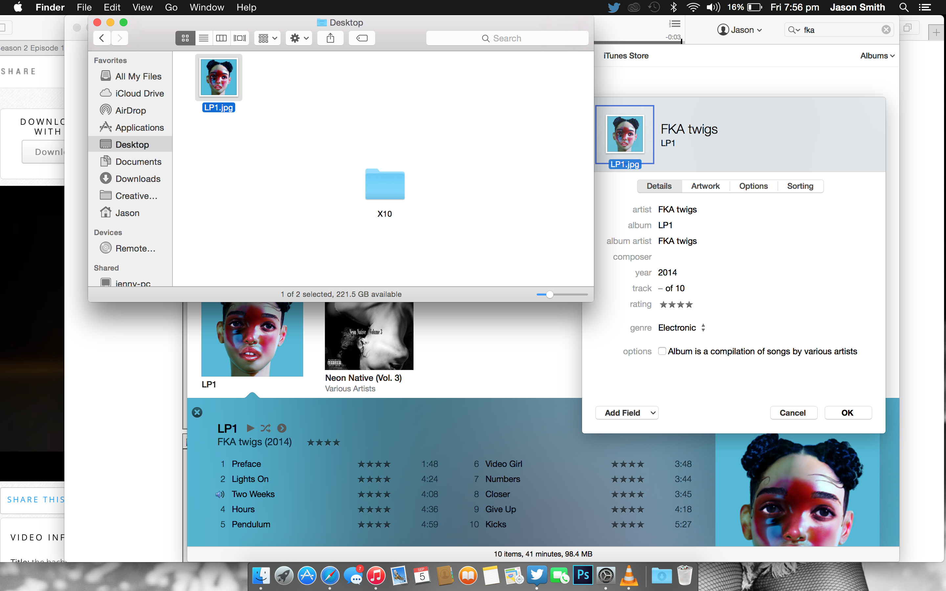This screenshot has height=591, width=946.
Task: Open Spotlight search in menu bar
Action: click(904, 8)
